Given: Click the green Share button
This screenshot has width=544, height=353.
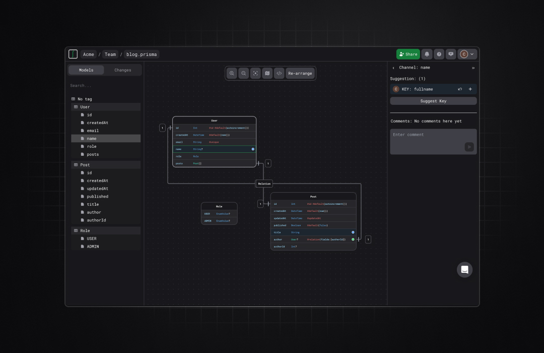Looking at the screenshot, I should (x=408, y=54).
